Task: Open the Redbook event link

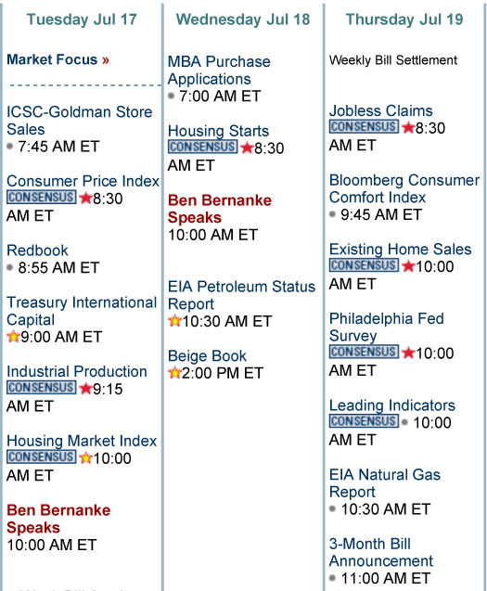Action: pos(37,251)
